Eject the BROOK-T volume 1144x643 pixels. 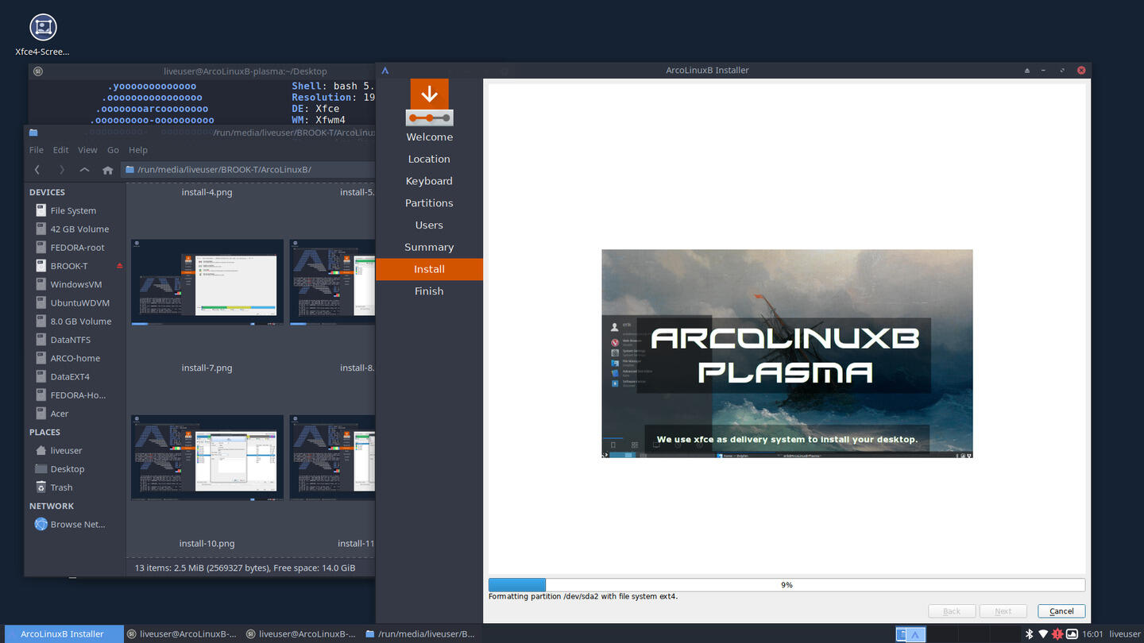click(x=120, y=266)
